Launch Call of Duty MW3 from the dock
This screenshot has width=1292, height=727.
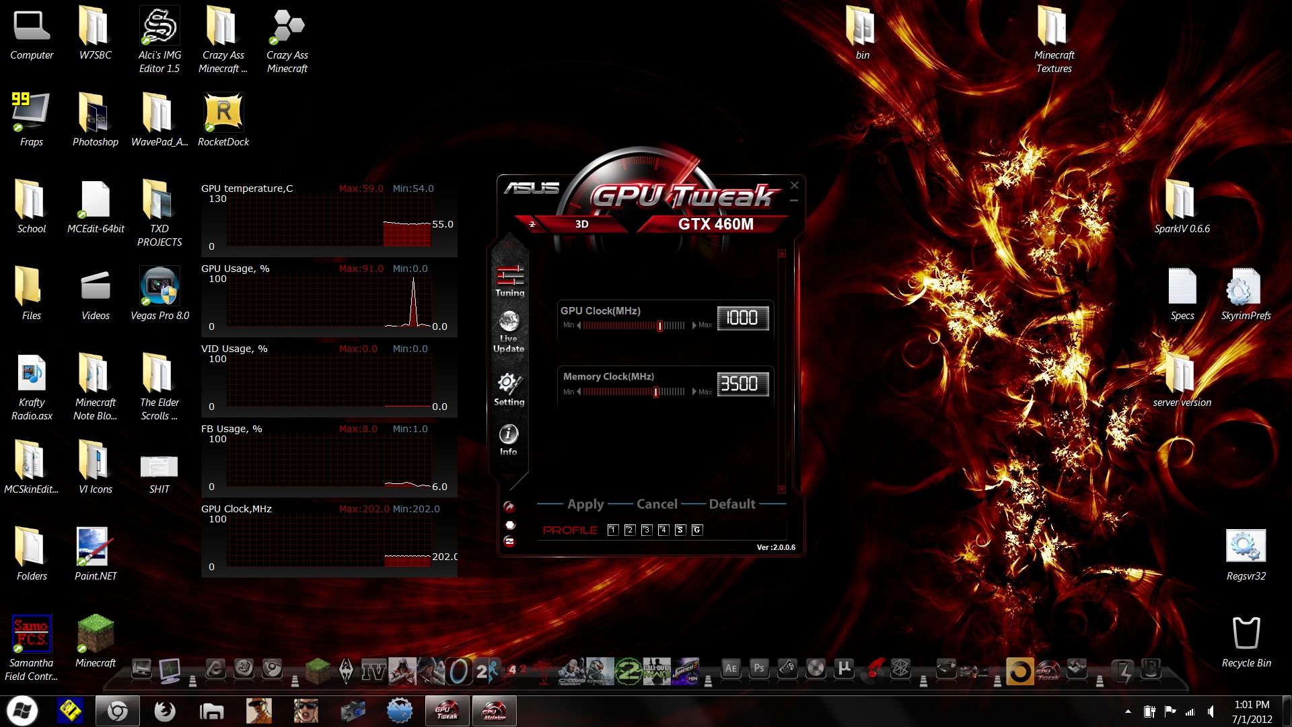[657, 670]
